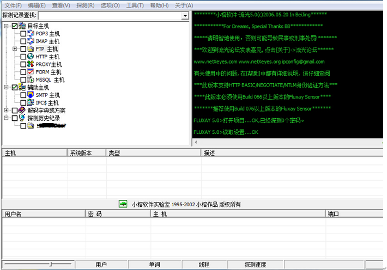Enable the IMAP 主机 checkbox
Image resolution: width=387 pixels, height=270 pixels.
[23, 41]
